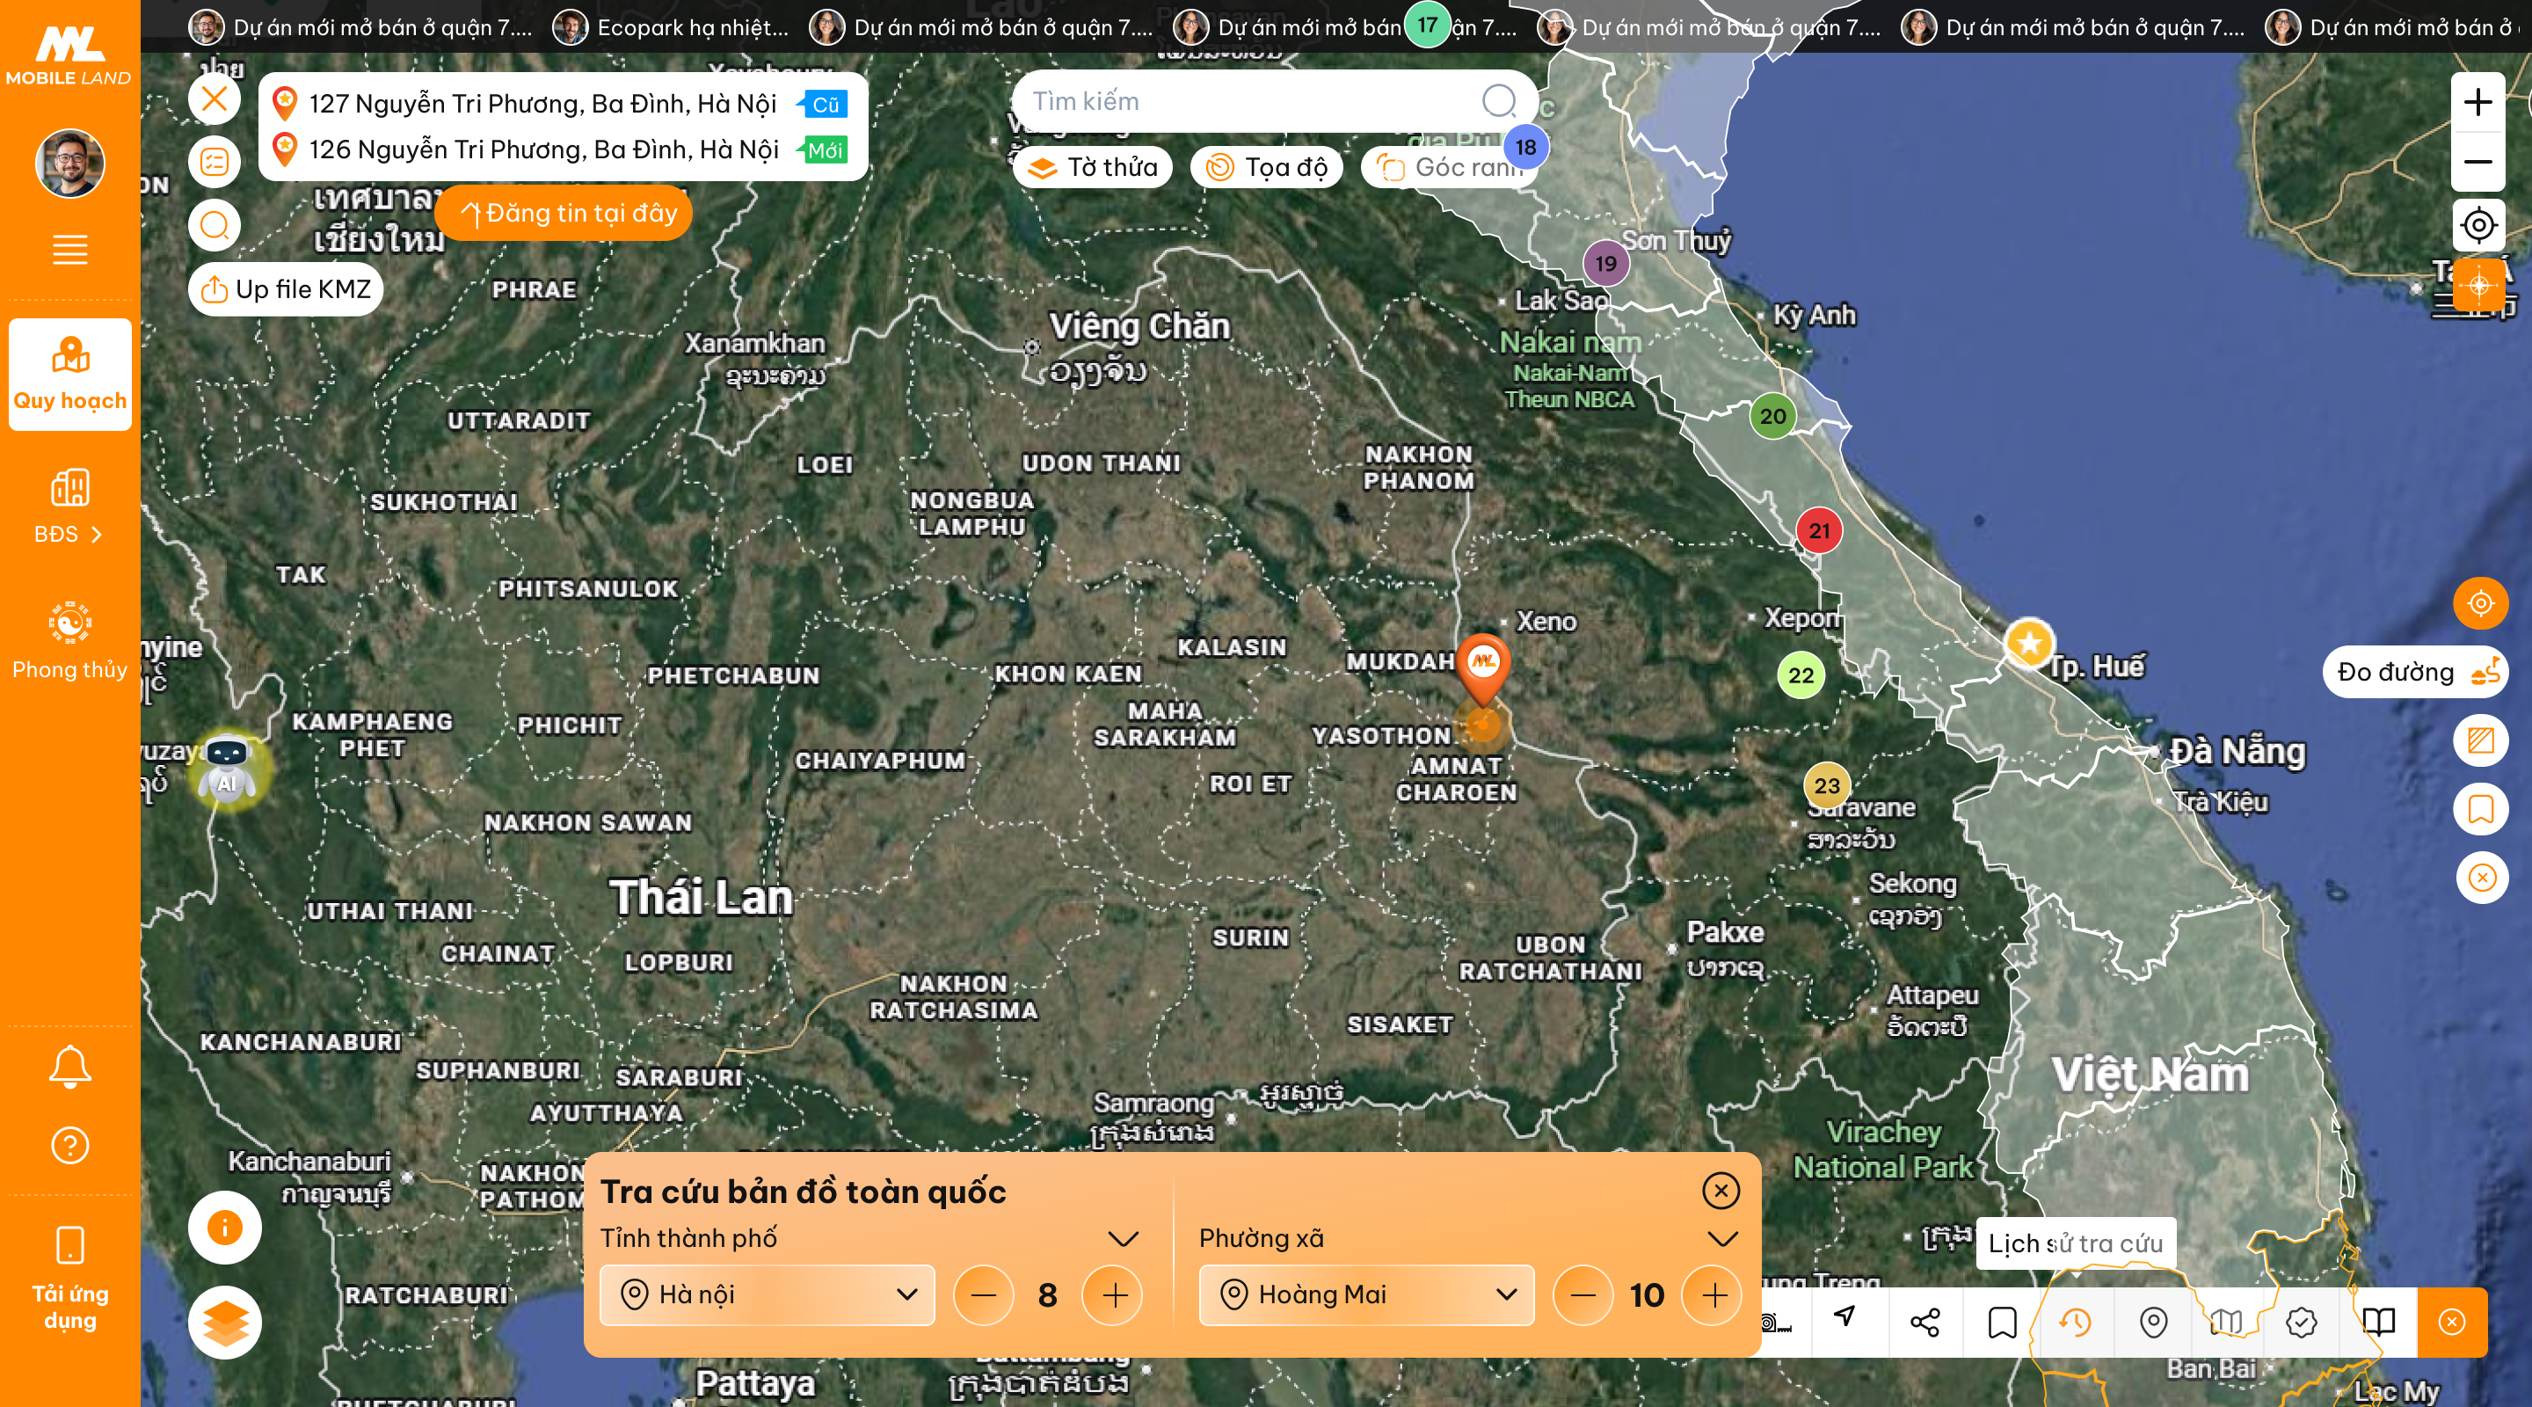The image size is (2532, 1407).
Task: Open the hamburger menu in the sidebar
Action: (69, 250)
